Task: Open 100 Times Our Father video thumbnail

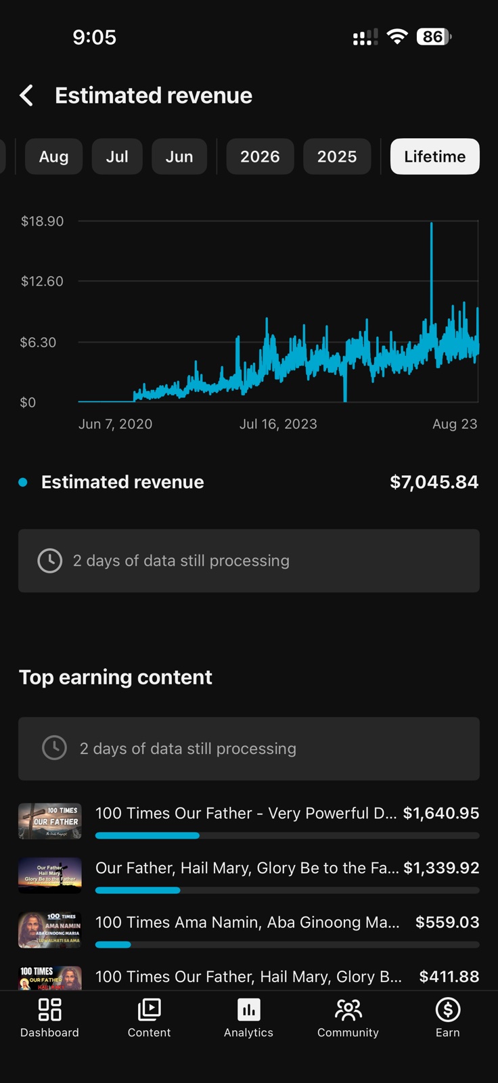Action: pos(50,821)
